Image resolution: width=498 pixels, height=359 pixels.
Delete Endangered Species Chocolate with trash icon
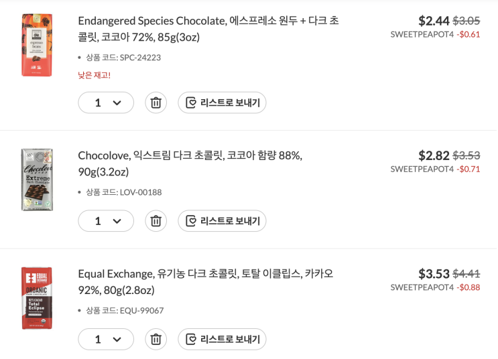(x=155, y=102)
